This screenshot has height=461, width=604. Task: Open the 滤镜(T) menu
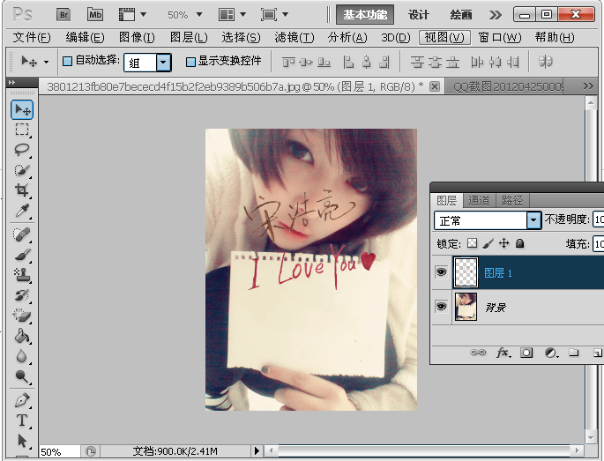coord(294,37)
